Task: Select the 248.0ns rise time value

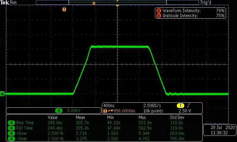Action: [55, 123]
